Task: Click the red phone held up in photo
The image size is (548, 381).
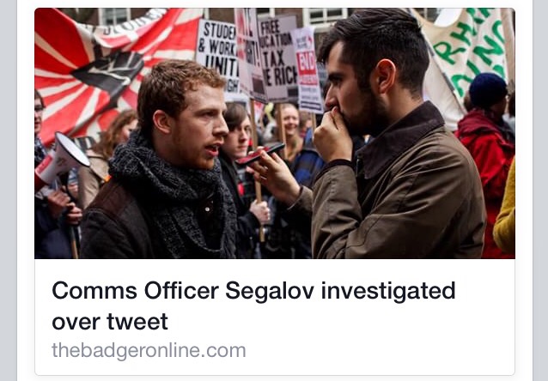Action: coord(260,154)
